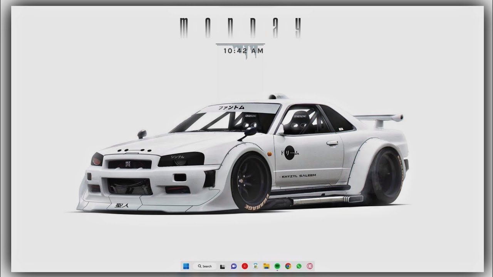
Task: Click the running-app dot under Spotify
Action: (x=277, y=270)
